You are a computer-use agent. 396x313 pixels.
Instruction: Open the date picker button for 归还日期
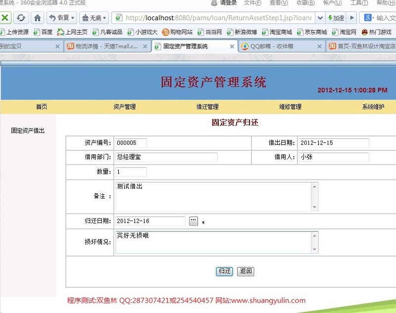tap(194, 221)
